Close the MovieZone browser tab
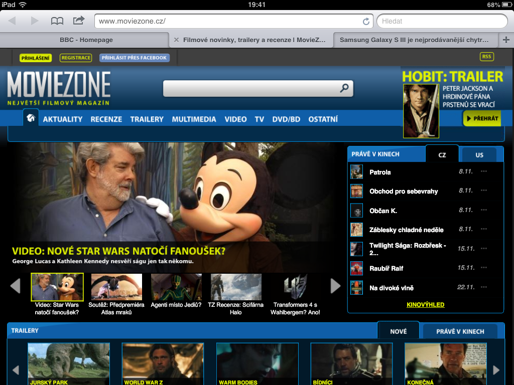 [176, 40]
